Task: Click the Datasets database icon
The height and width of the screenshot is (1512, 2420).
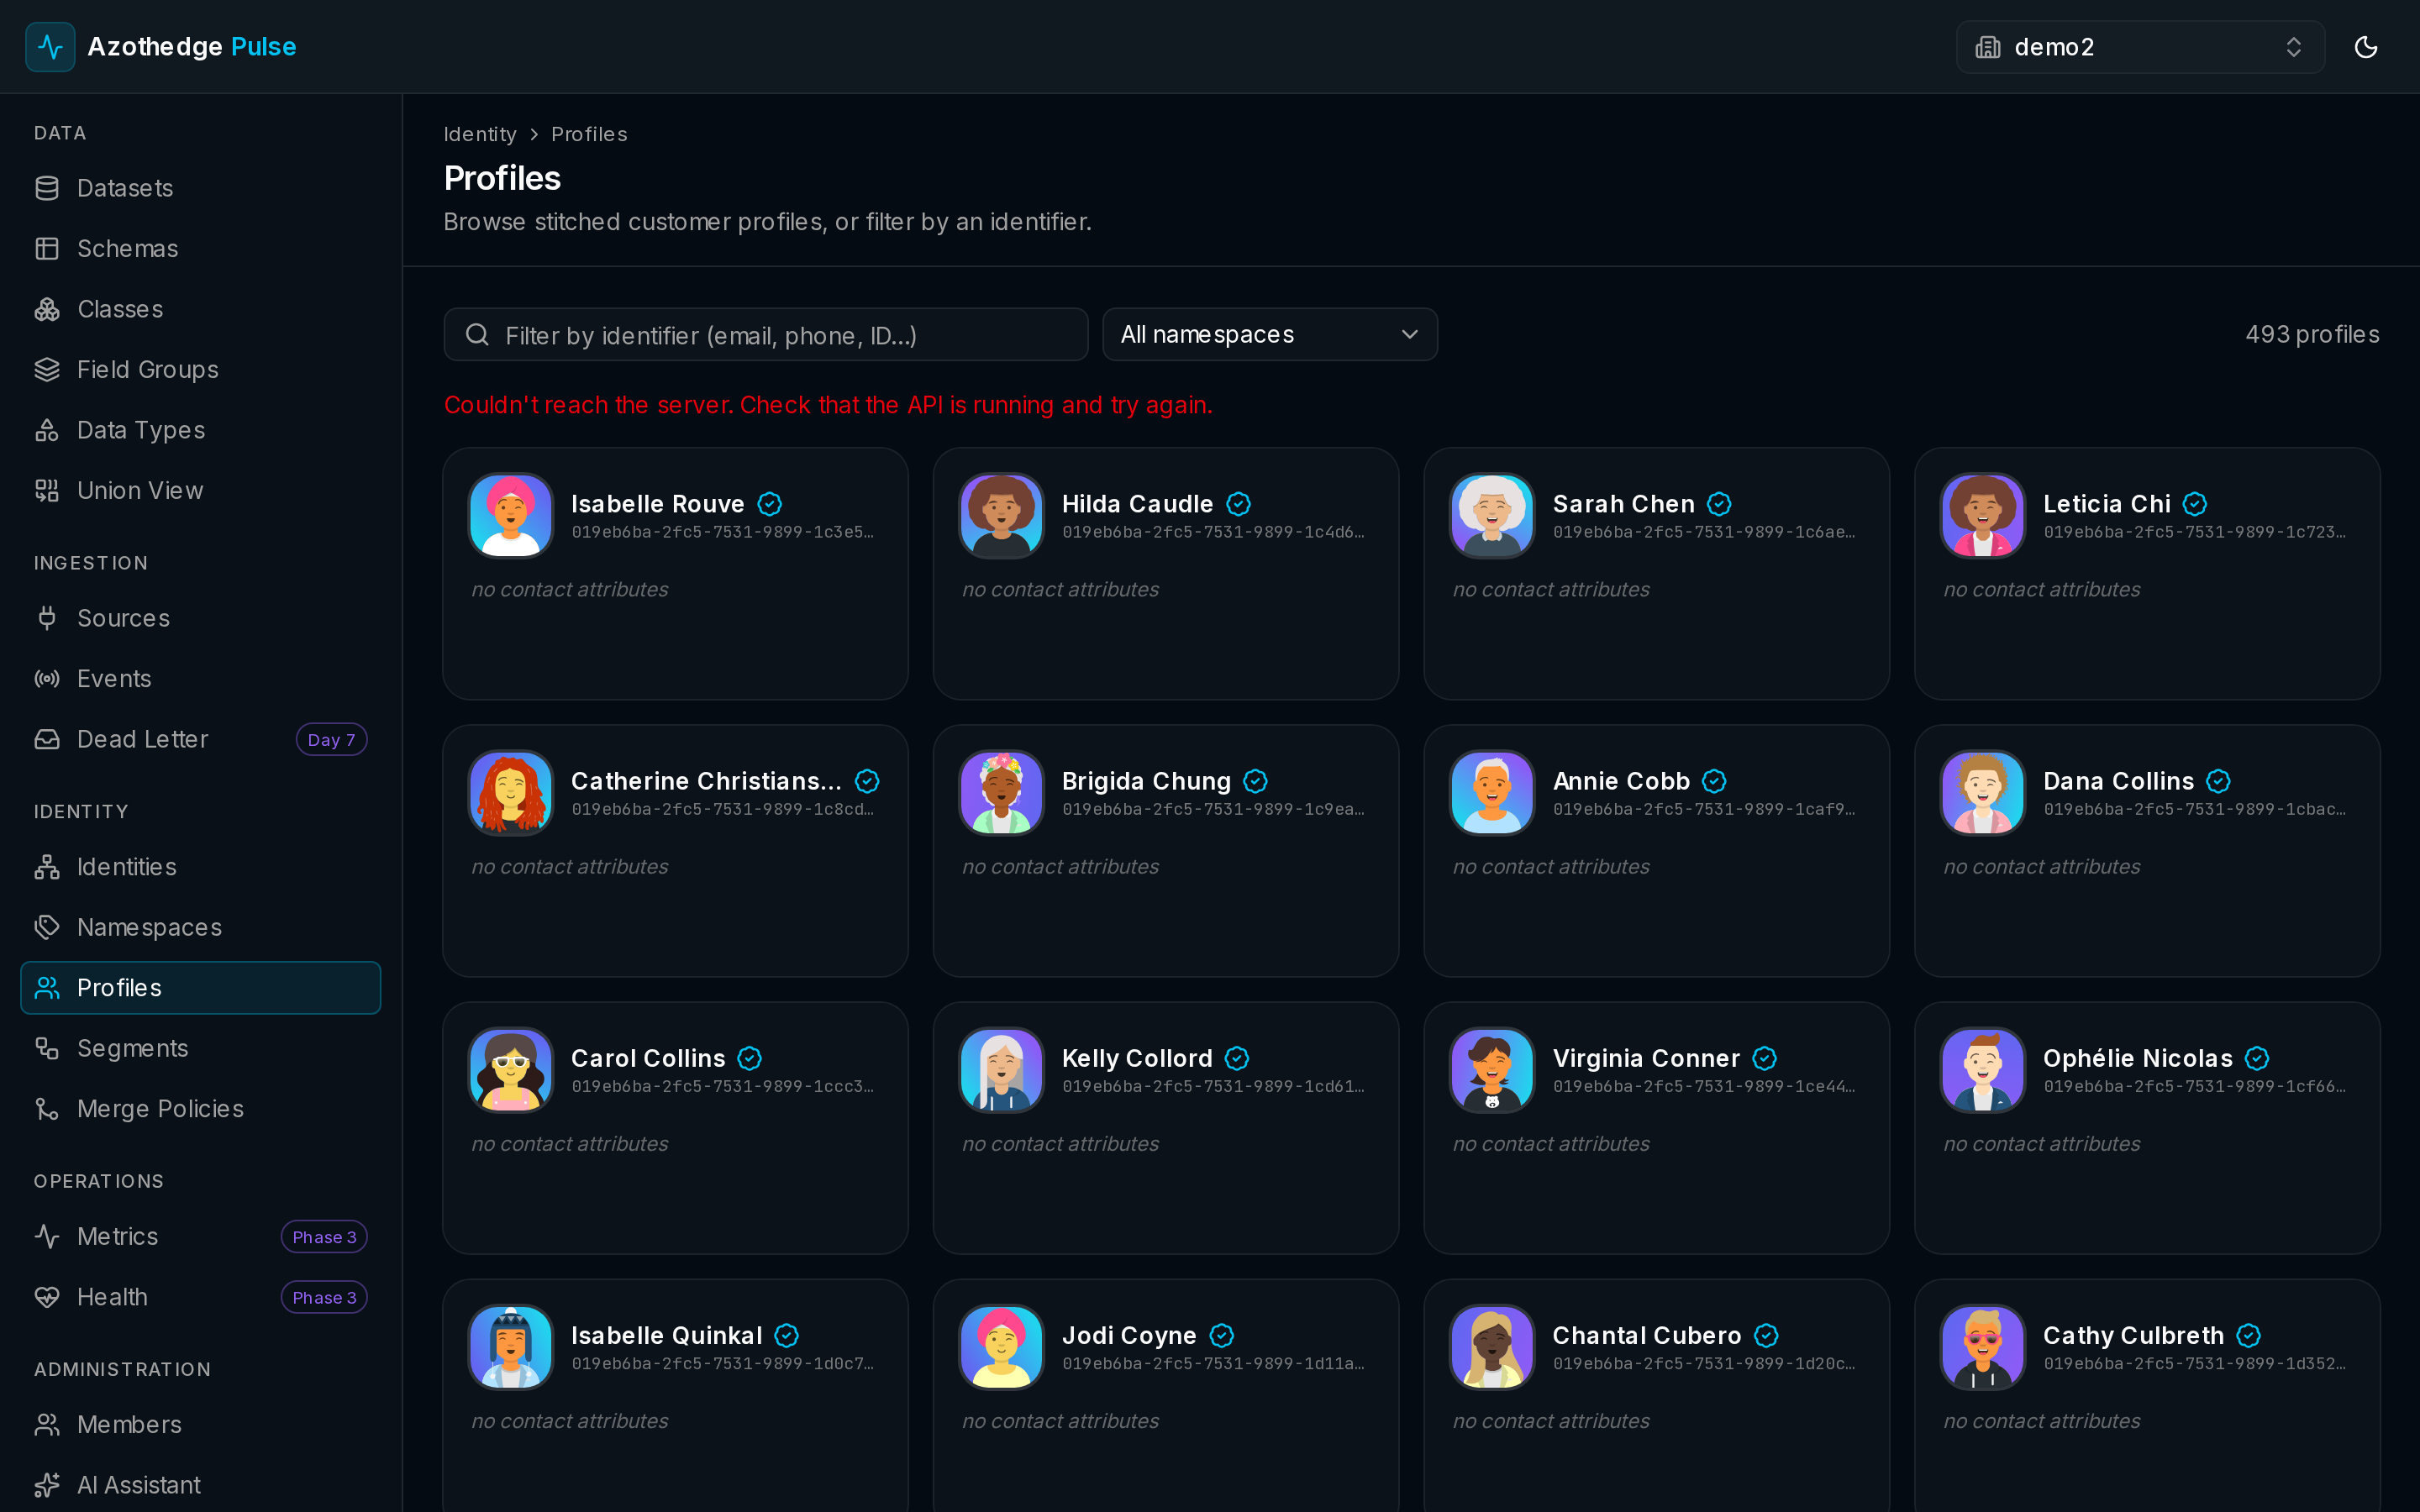Action: (47, 188)
